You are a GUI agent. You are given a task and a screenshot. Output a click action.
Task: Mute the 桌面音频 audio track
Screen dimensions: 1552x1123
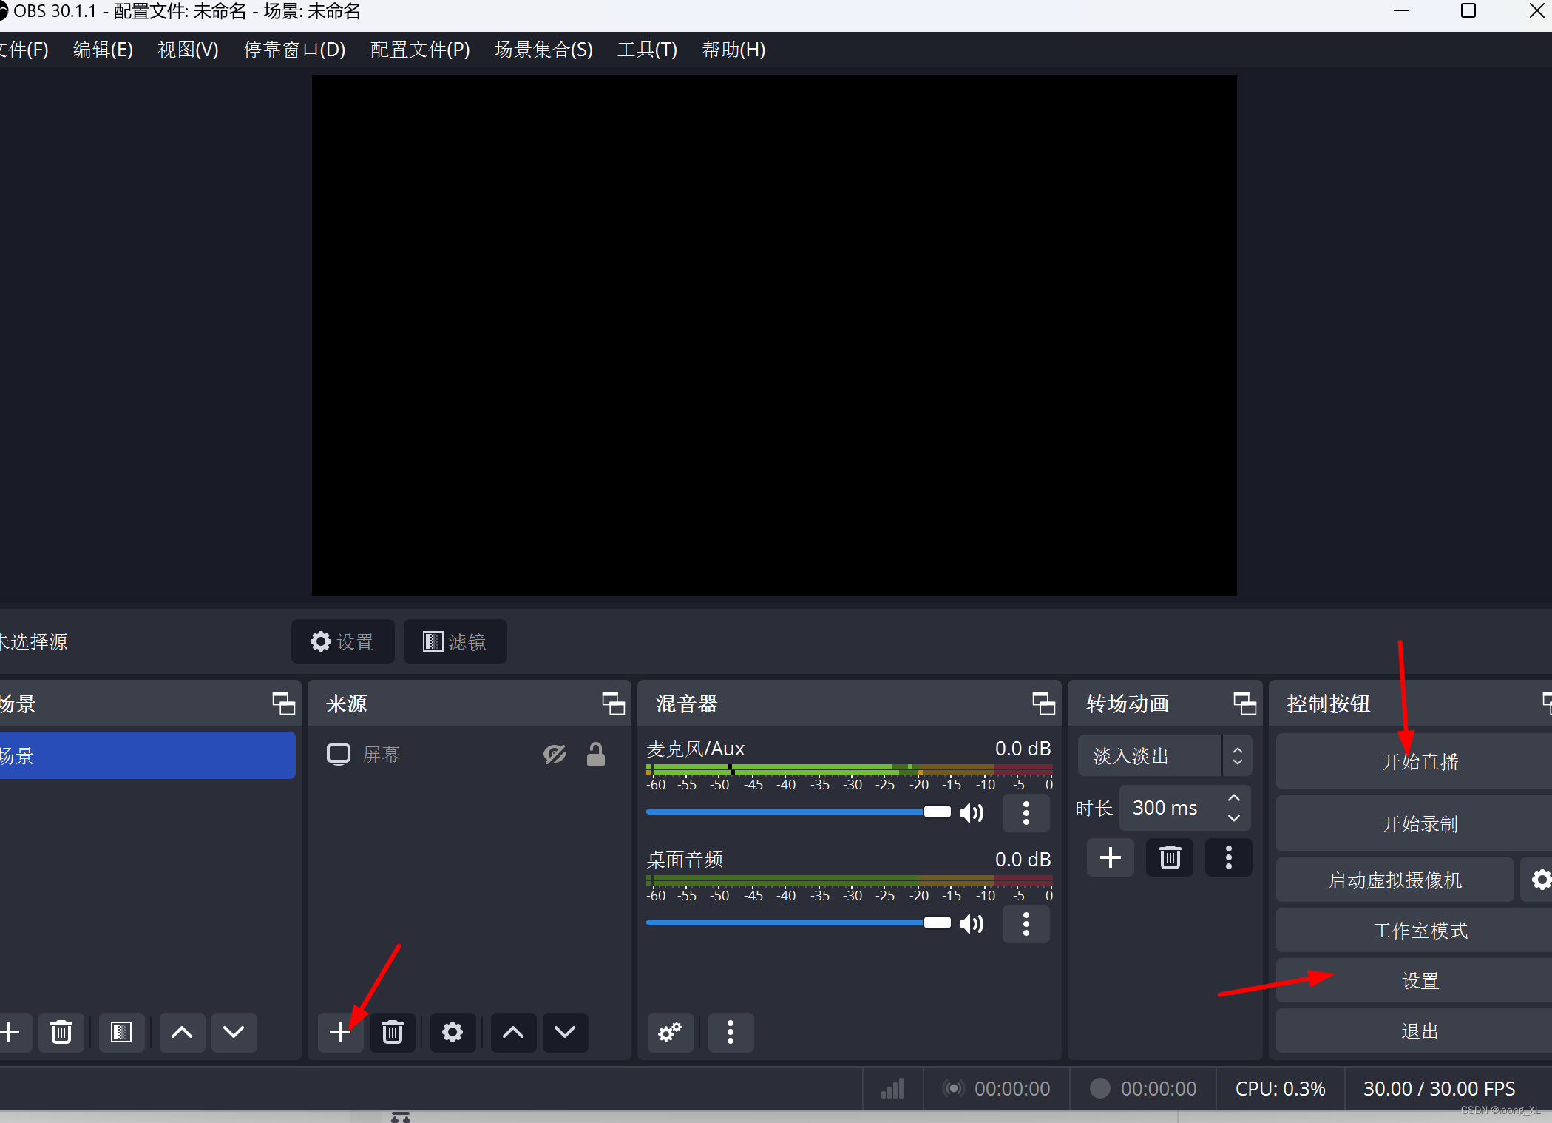point(972,923)
